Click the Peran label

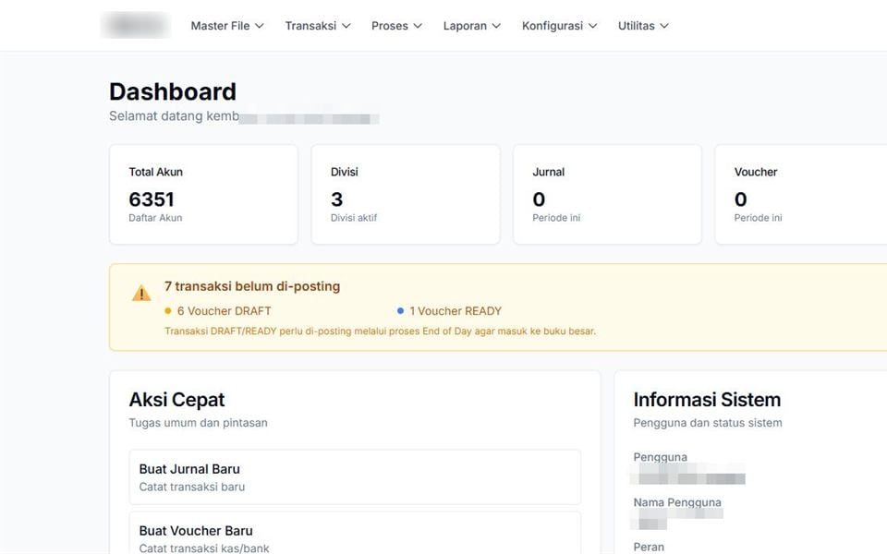coord(649,547)
